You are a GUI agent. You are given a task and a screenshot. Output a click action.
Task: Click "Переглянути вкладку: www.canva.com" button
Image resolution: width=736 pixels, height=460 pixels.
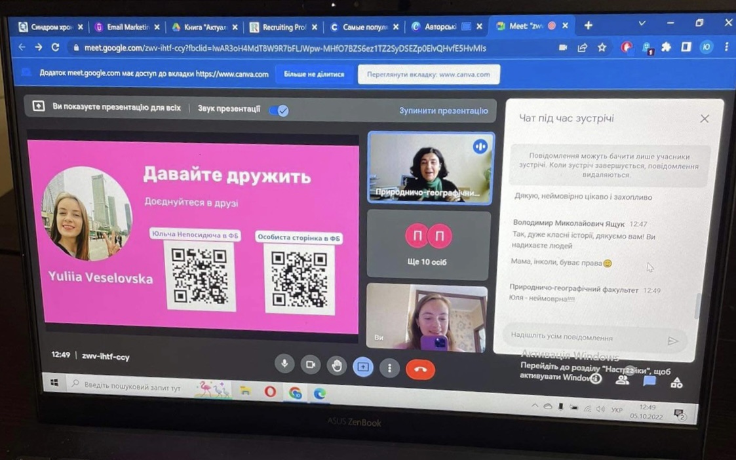(x=429, y=74)
